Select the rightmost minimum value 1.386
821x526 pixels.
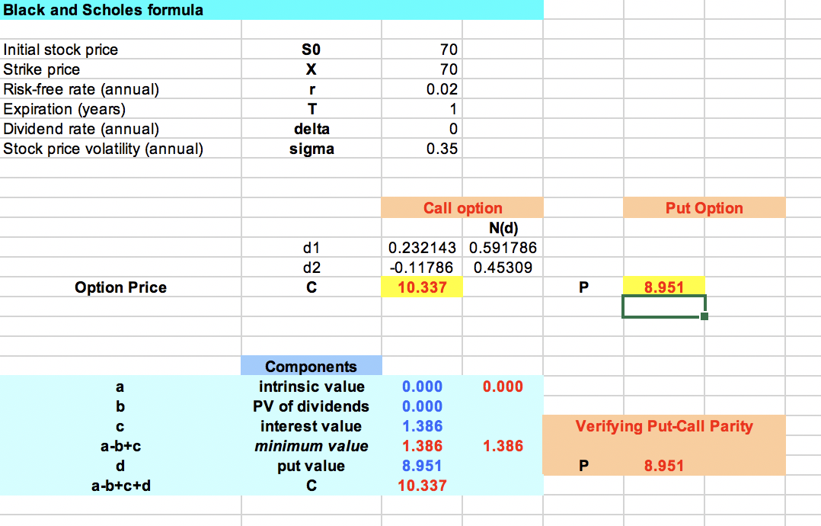click(x=503, y=447)
